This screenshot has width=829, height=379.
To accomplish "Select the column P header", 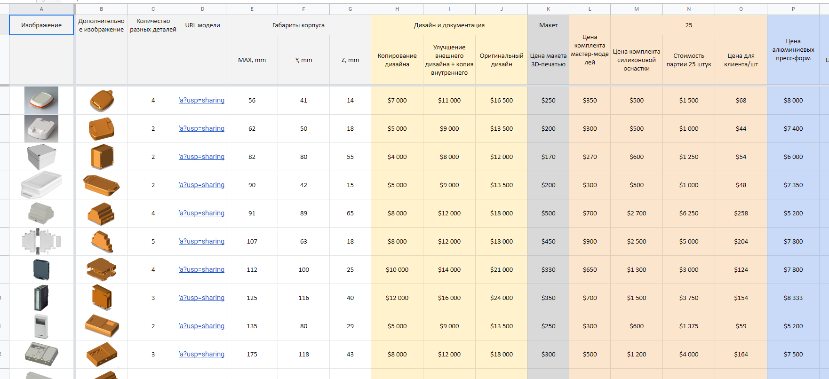I will tap(793, 9).
